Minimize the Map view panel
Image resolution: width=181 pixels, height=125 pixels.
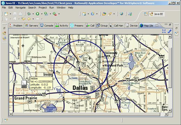point(166,24)
